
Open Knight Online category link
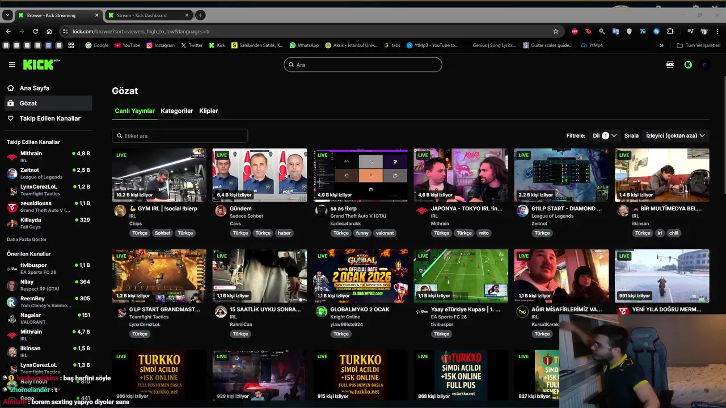345,317
